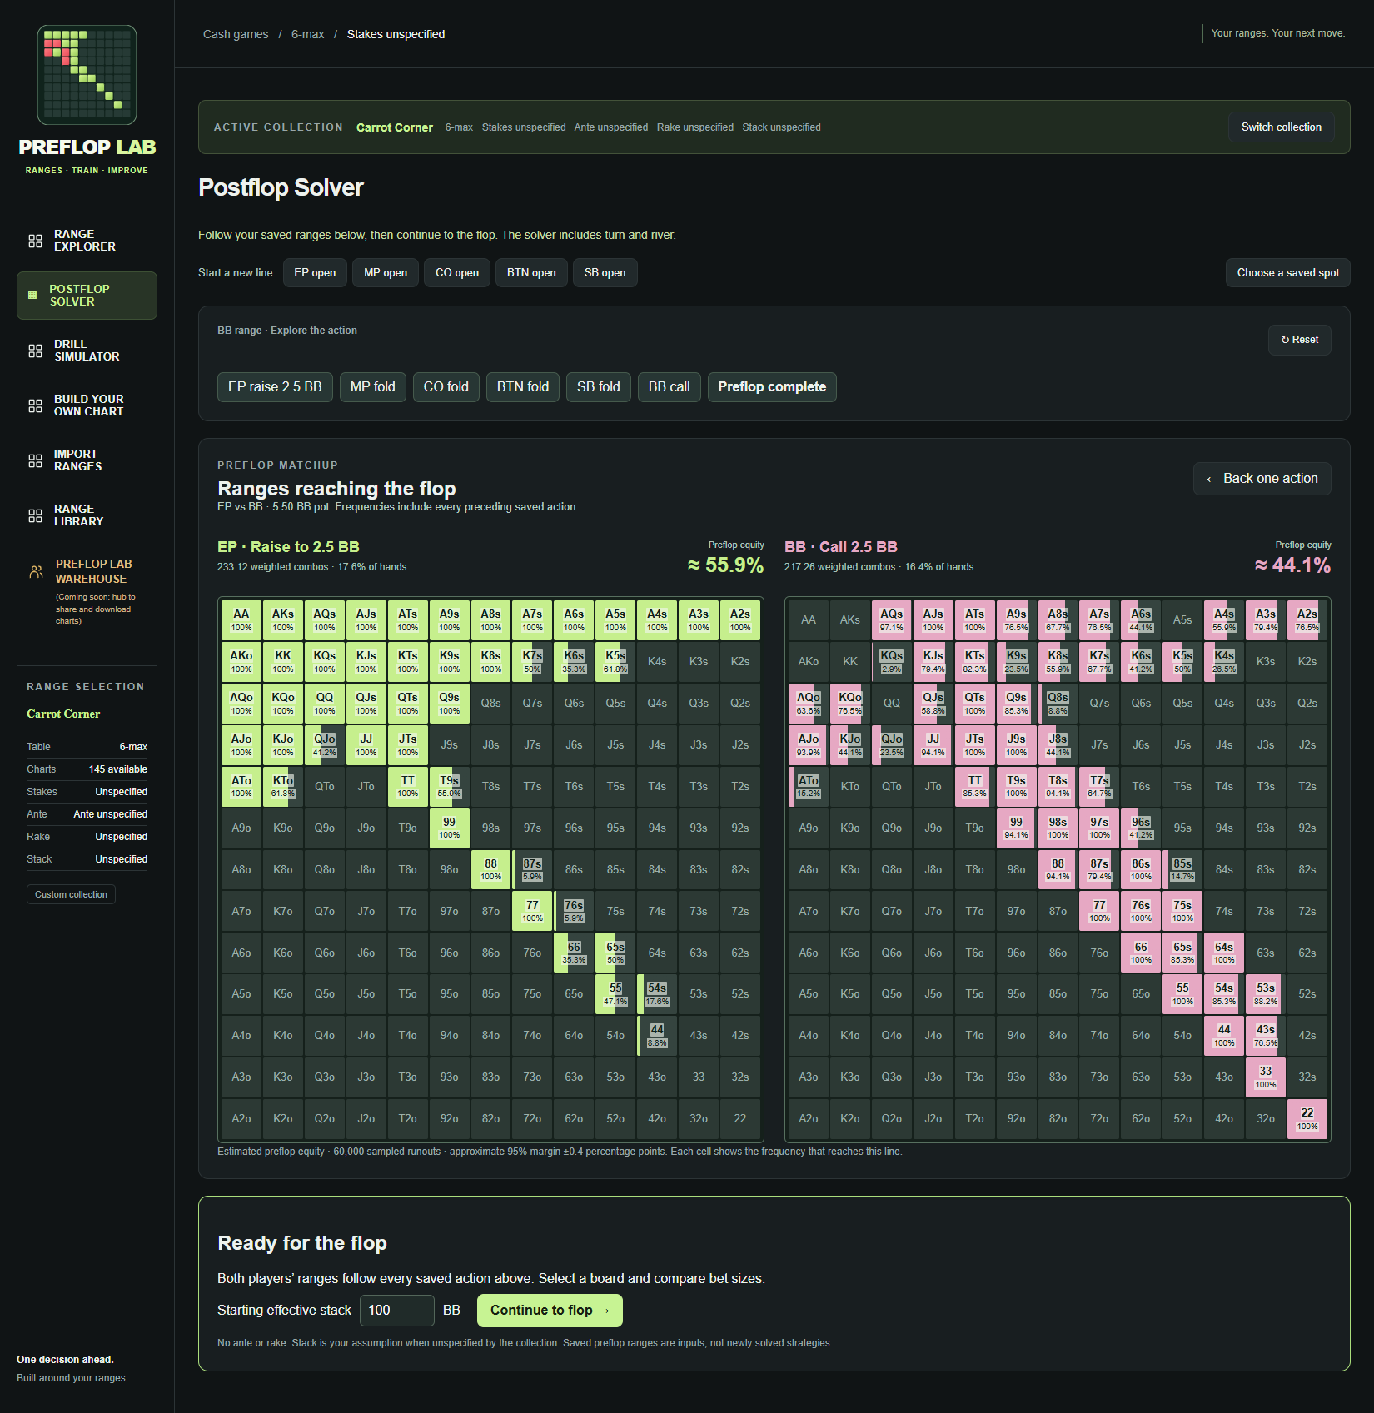
Task: Open Range Explorer grid icon
Action: tap(35, 241)
